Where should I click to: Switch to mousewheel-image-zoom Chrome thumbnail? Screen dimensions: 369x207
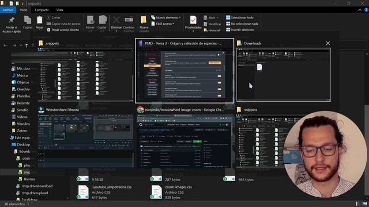(184, 141)
